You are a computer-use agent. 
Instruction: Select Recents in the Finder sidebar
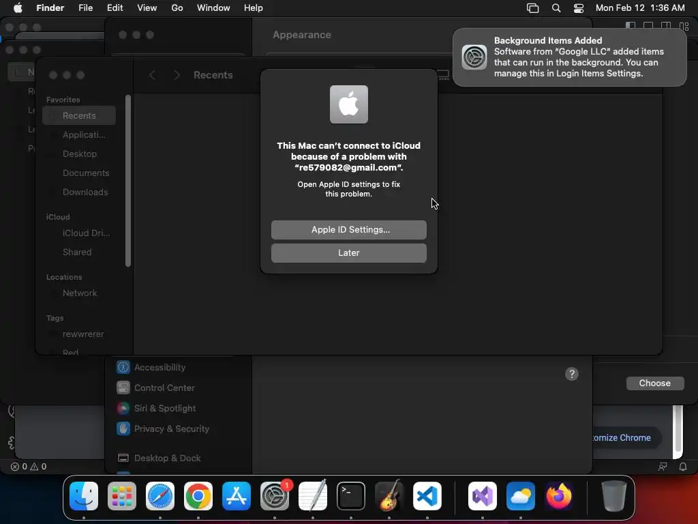pos(79,115)
